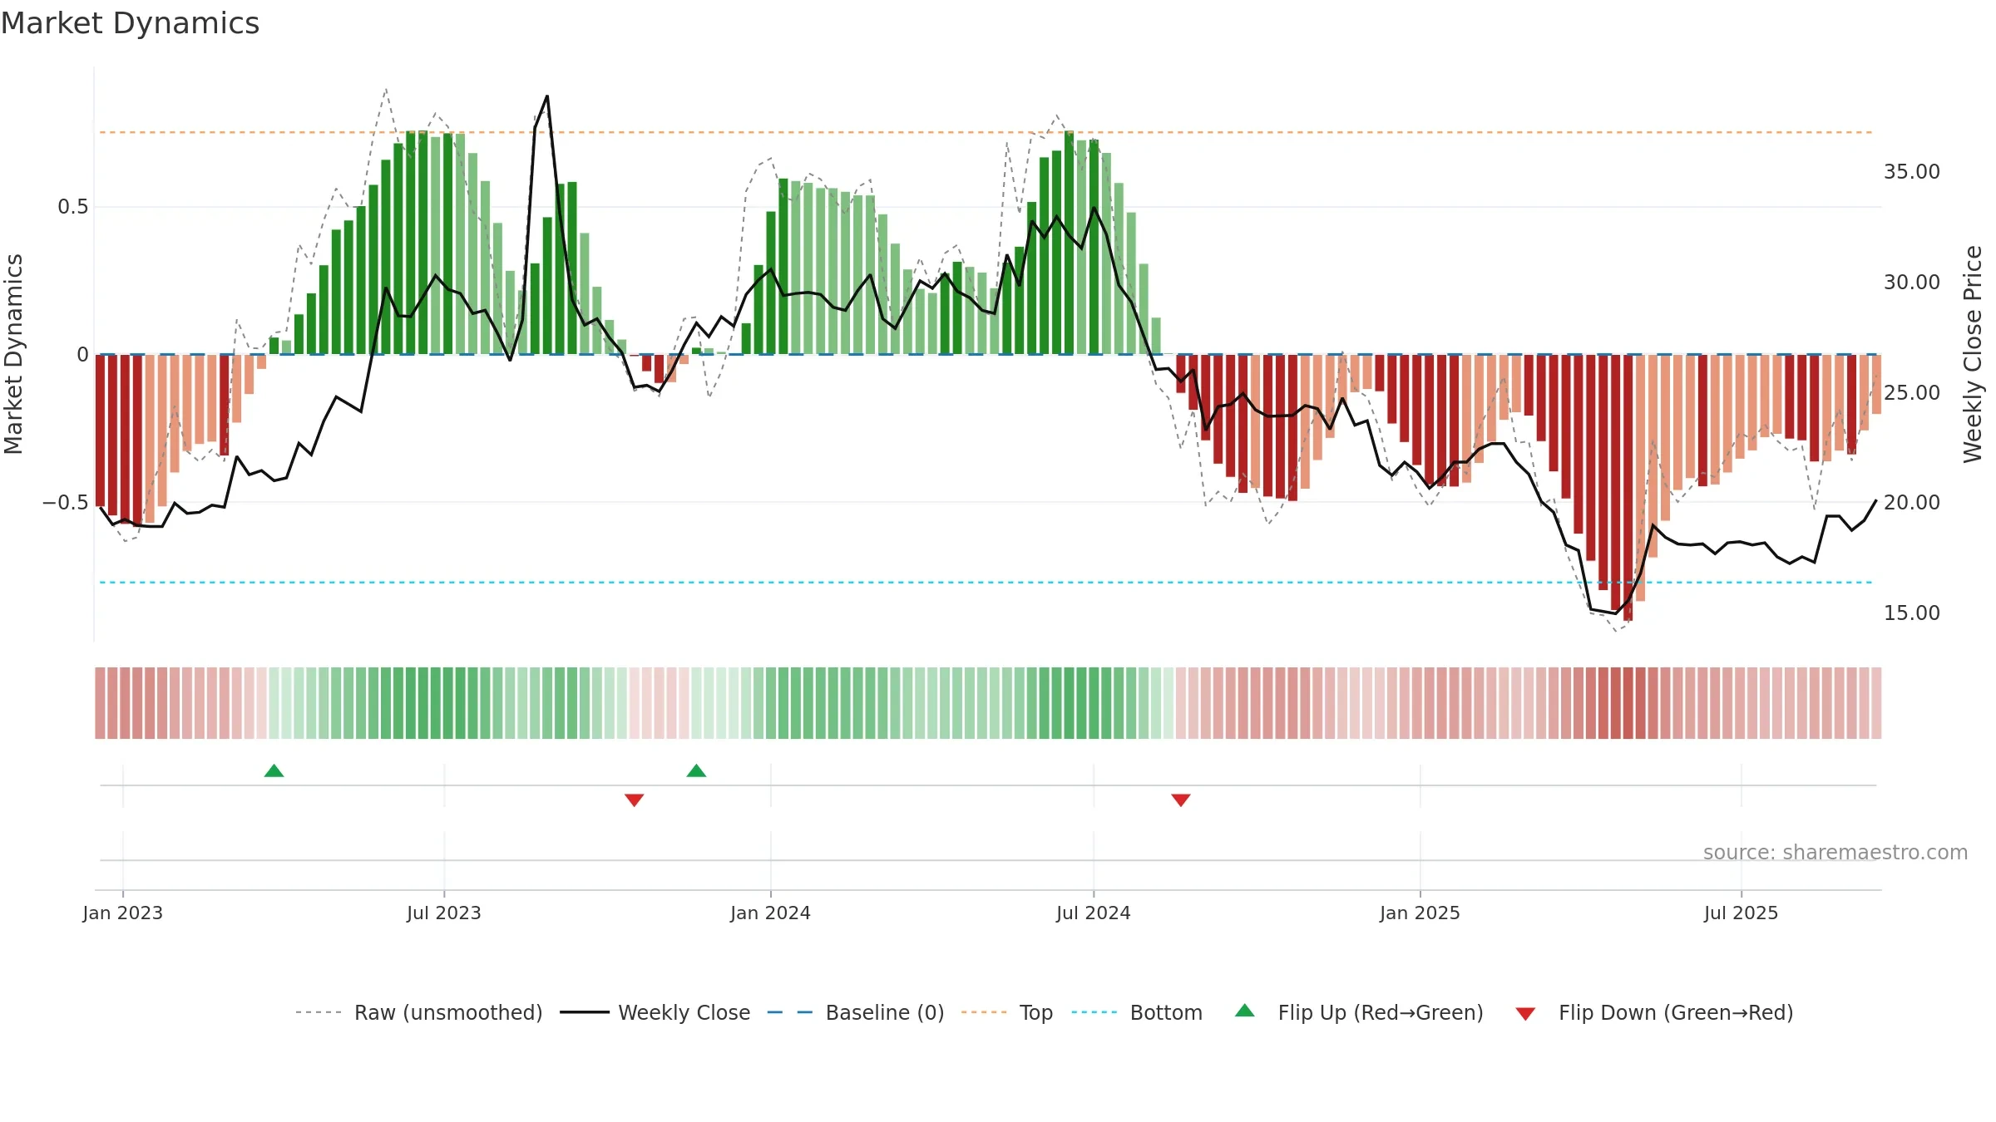
Task: Click the 35.00 price axis label
Action: (1911, 171)
